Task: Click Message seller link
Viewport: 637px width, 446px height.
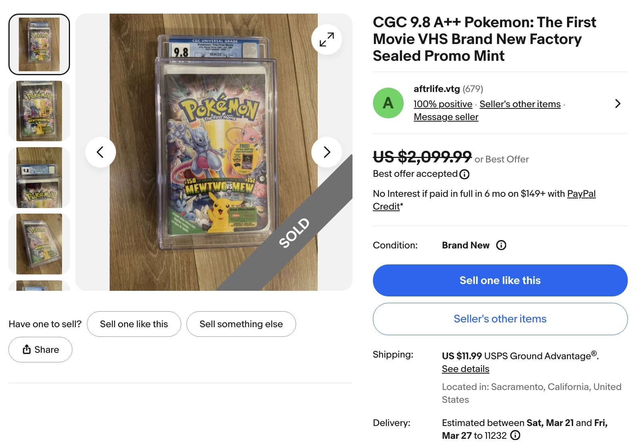Action: tap(446, 117)
